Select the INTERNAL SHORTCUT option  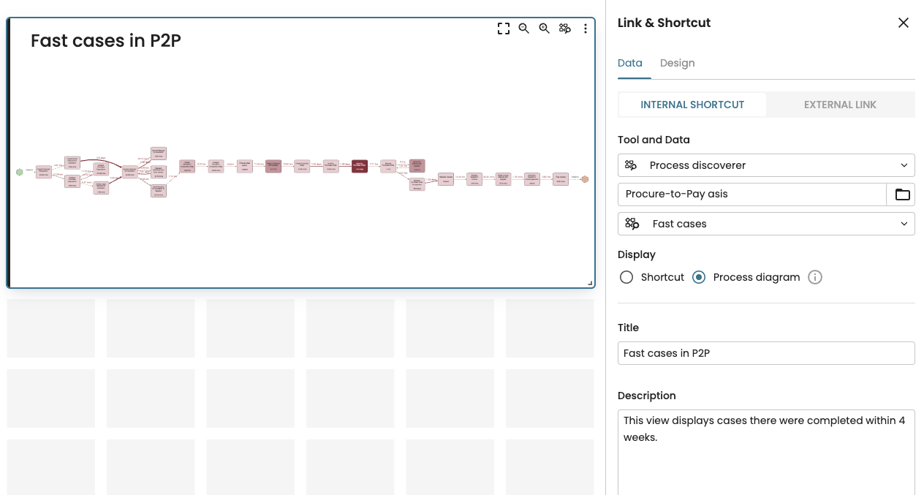[692, 105]
